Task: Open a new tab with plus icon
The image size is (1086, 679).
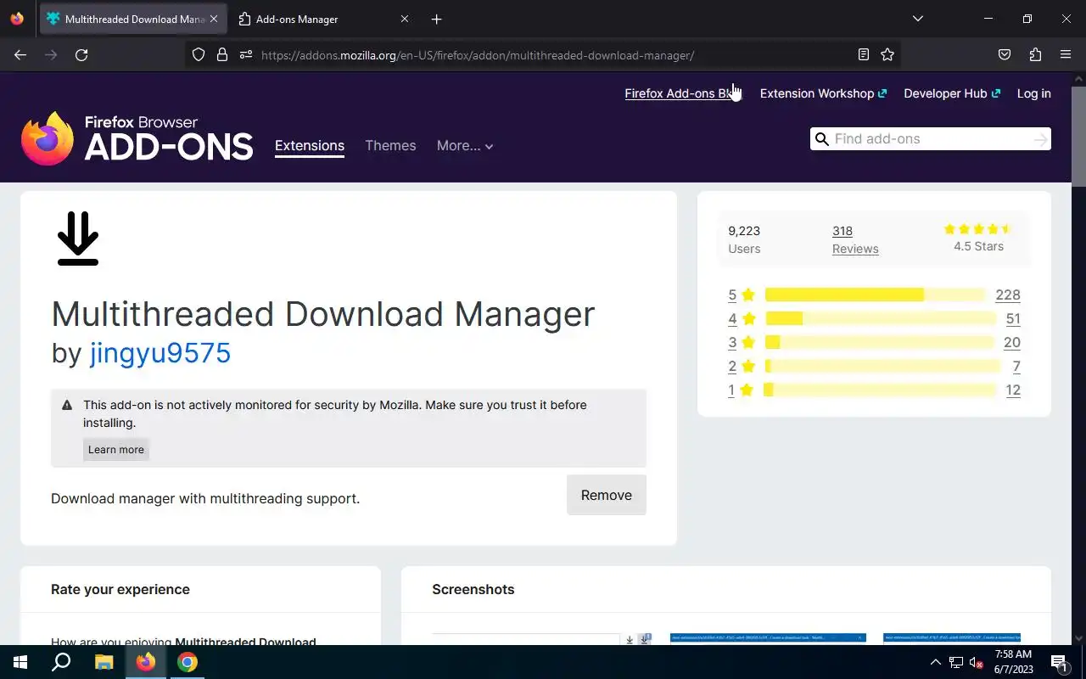Action: point(436,19)
